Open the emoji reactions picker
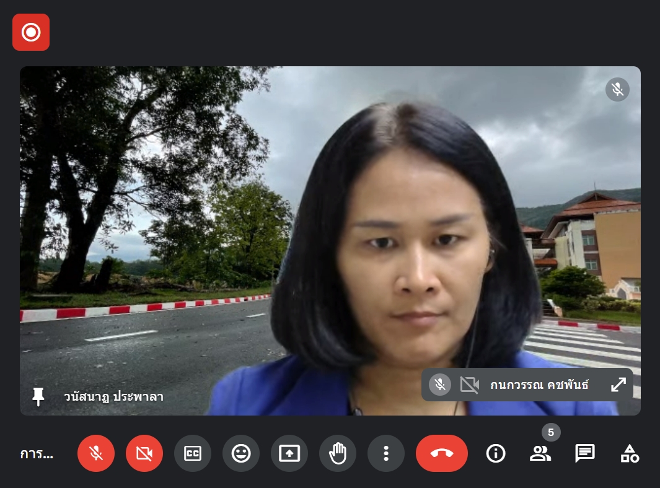Image resolution: width=660 pixels, height=488 pixels. coord(241,453)
